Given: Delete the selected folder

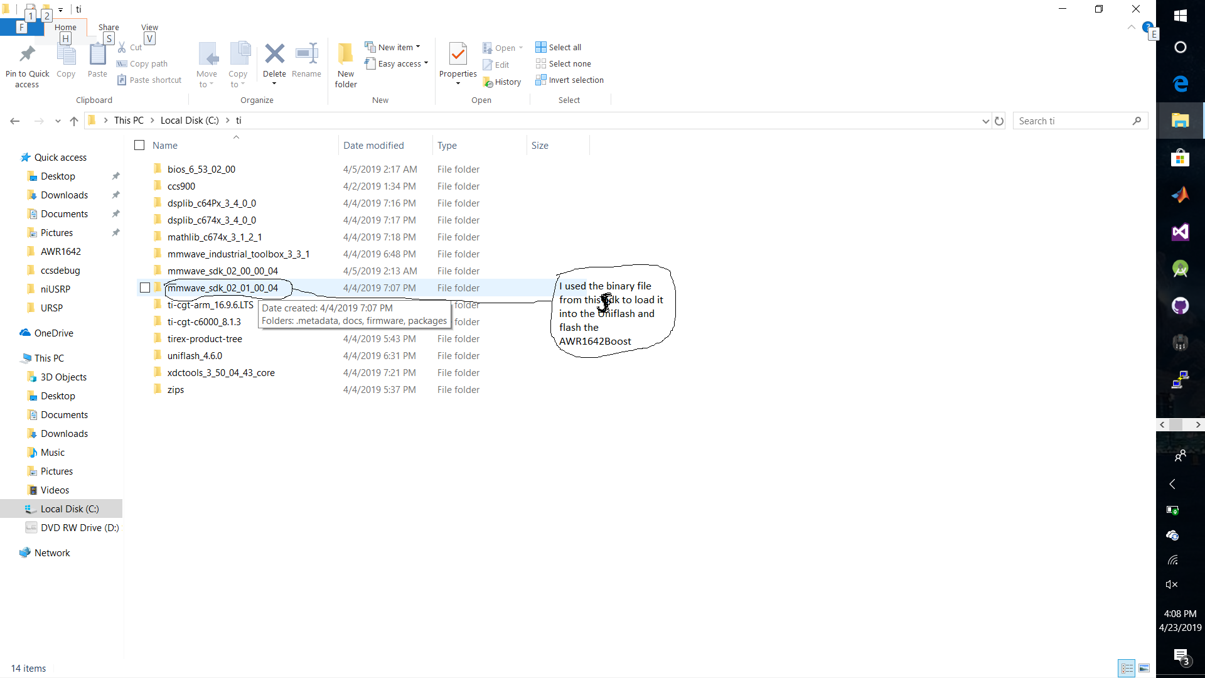Looking at the screenshot, I should pyautogui.click(x=274, y=64).
